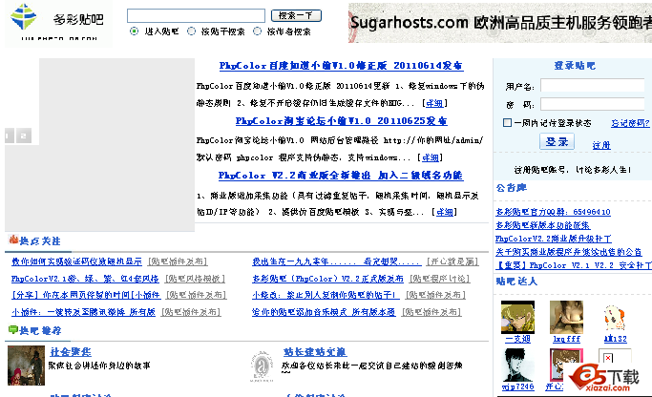Click cartoon avatar above username ending 132
Viewport: 652px width, 397px height.
tap(615, 318)
